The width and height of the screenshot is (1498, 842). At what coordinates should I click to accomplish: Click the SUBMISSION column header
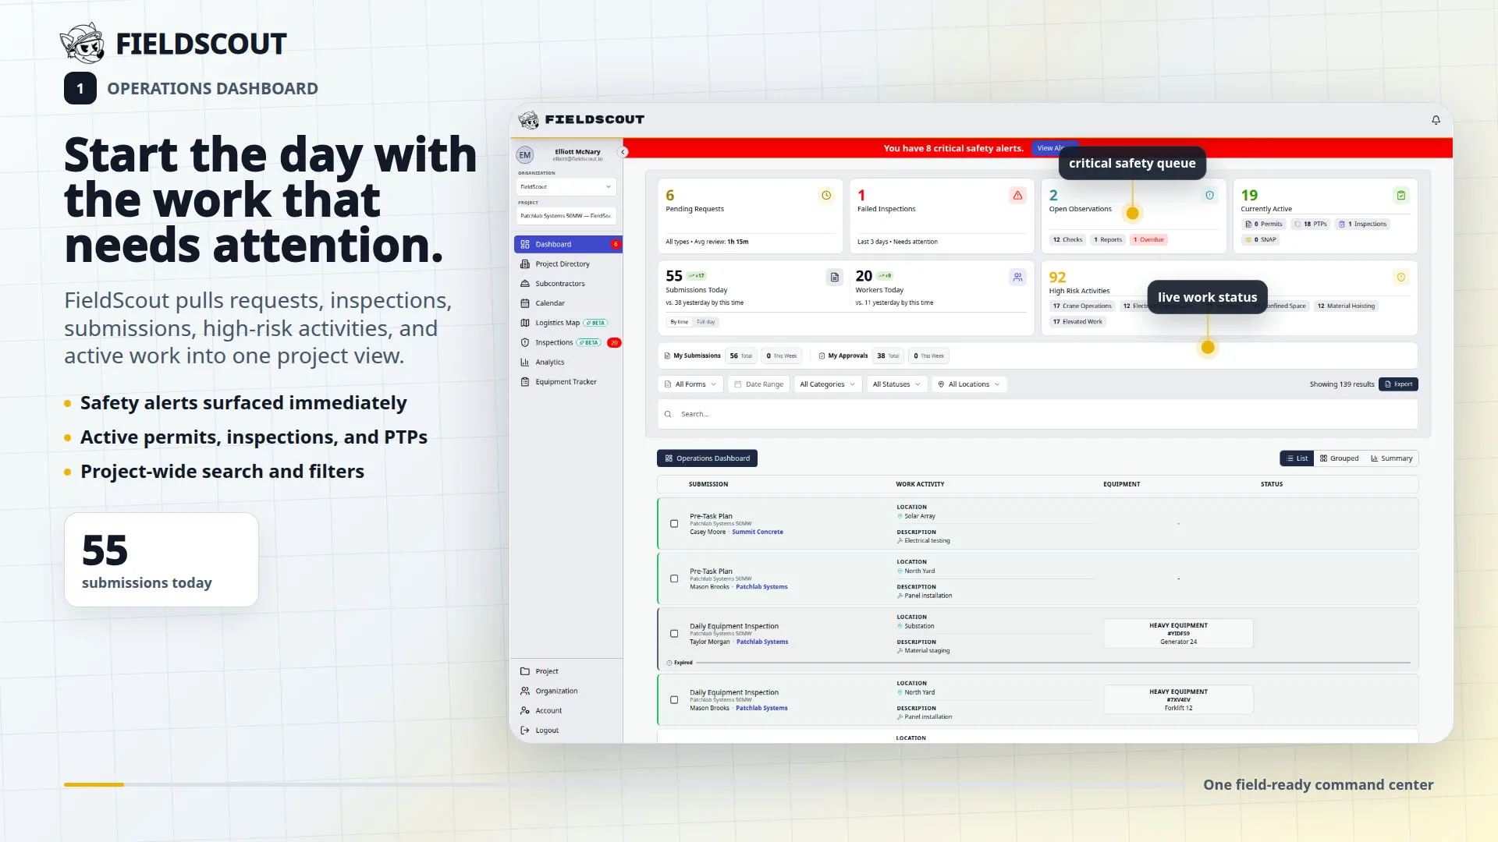[x=708, y=484]
